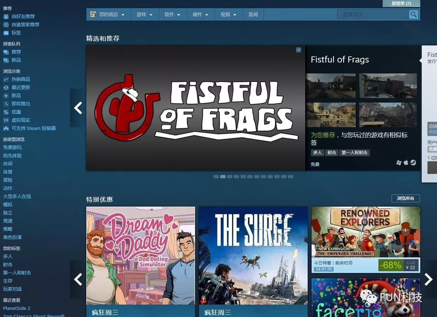This screenshot has height=317, width=437.
Task: Open the 您的商店 dropdown menu
Action: point(108,15)
